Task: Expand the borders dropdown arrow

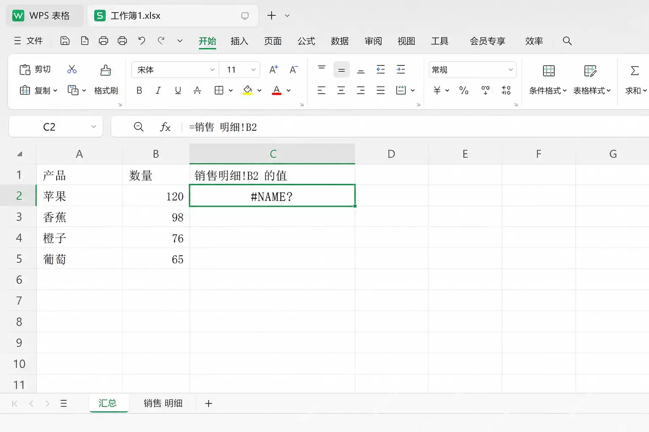Action: point(231,90)
